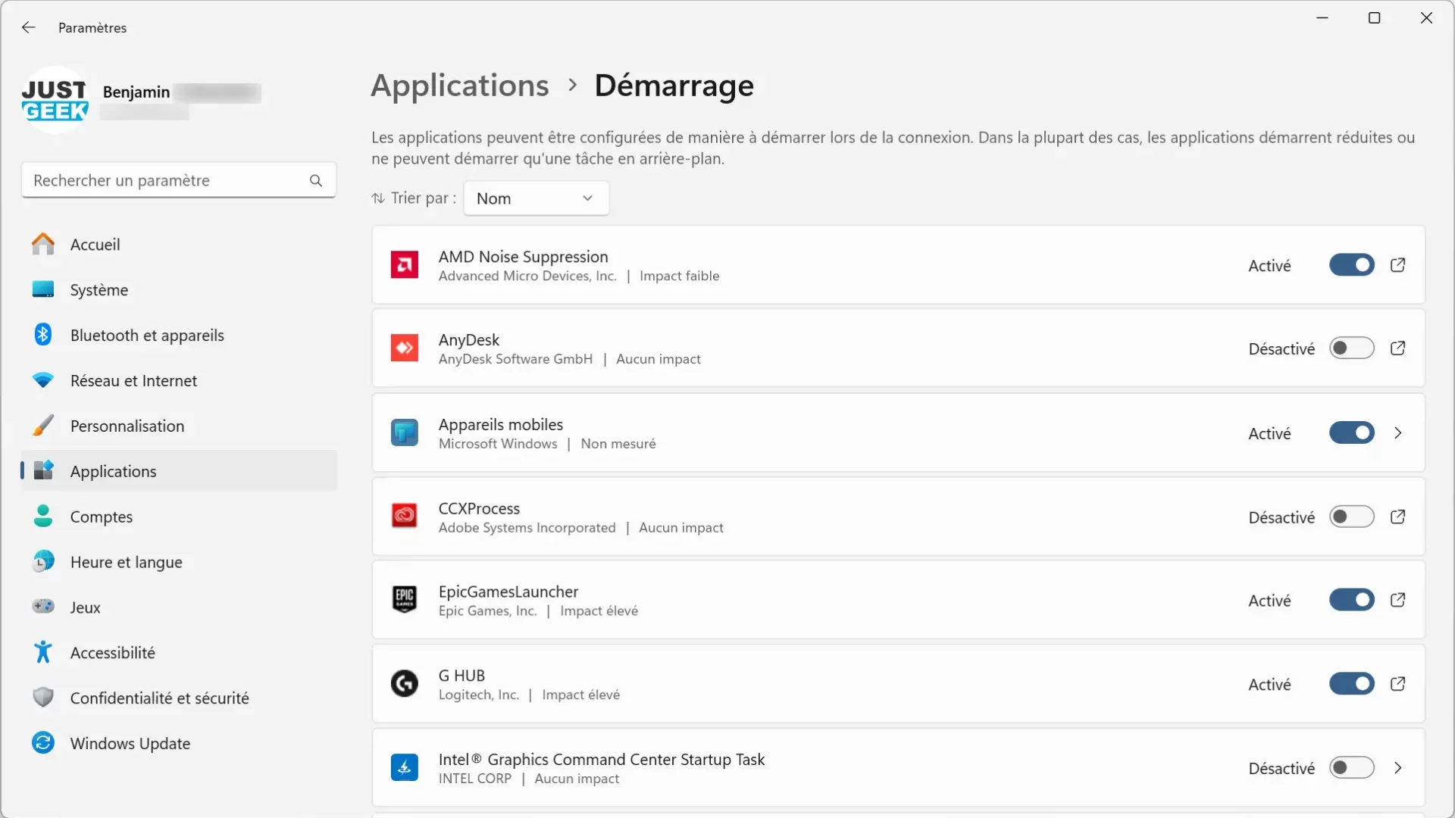Click the CCXProcess Adobe icon
1455x818 pixels.
(405, 517)
